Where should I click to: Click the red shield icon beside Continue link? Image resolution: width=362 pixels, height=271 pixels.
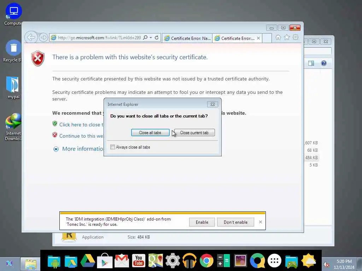coord(55,135)
